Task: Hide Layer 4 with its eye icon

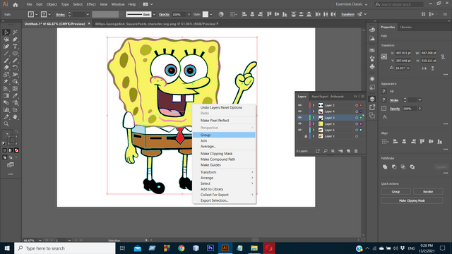Action: (x=299, y=111)
